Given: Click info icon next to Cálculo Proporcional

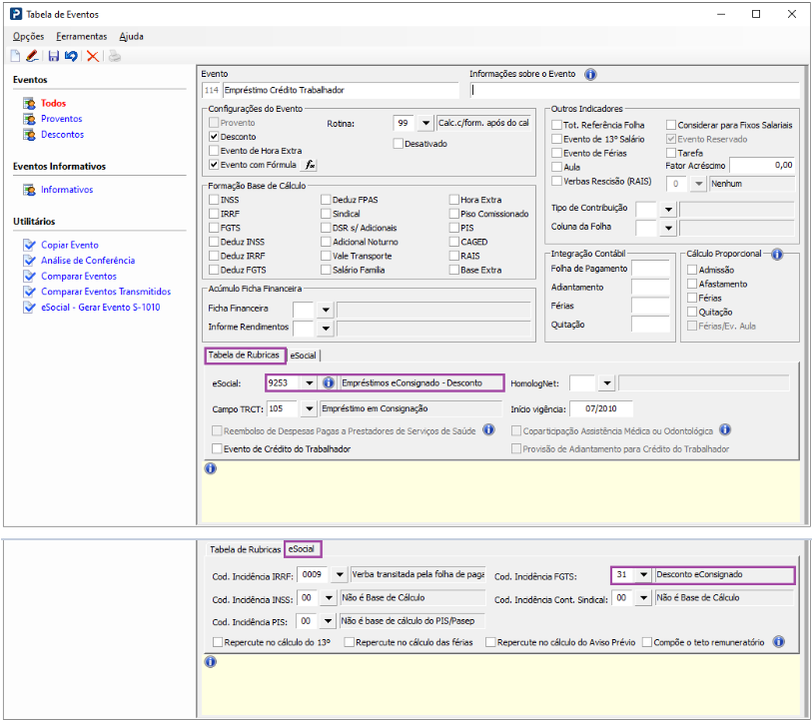Looking at the screenshot, I should click(777, 254).
